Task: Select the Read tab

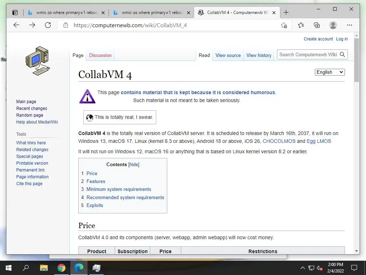Action: point(204,56)
